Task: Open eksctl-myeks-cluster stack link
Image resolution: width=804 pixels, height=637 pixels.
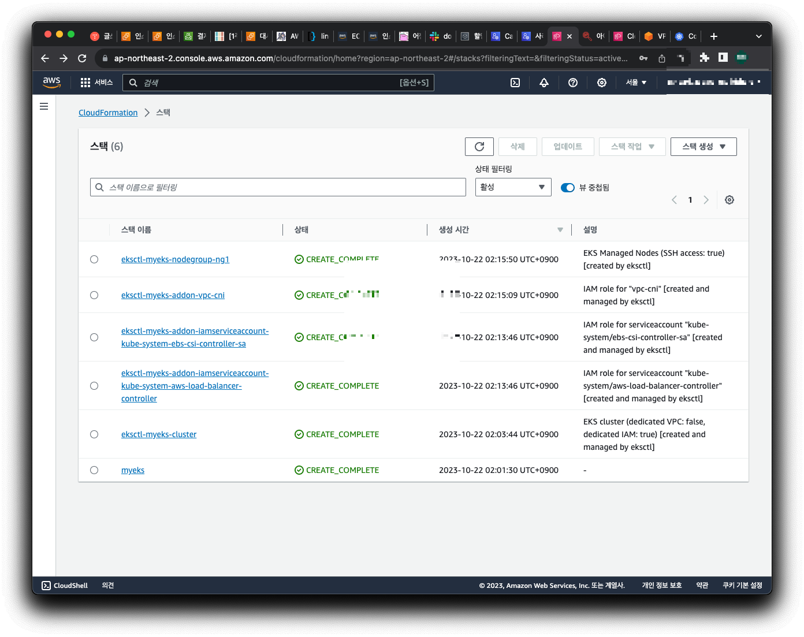Action: (159, 434)
